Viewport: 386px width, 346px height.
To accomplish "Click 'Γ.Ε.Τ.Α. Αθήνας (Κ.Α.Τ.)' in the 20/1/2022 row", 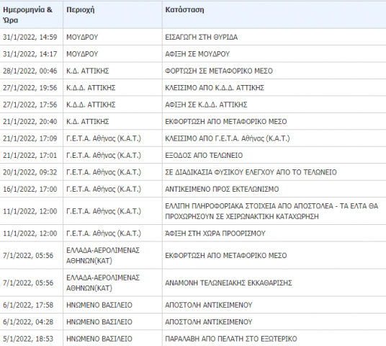I will click(x=104, y=172).
